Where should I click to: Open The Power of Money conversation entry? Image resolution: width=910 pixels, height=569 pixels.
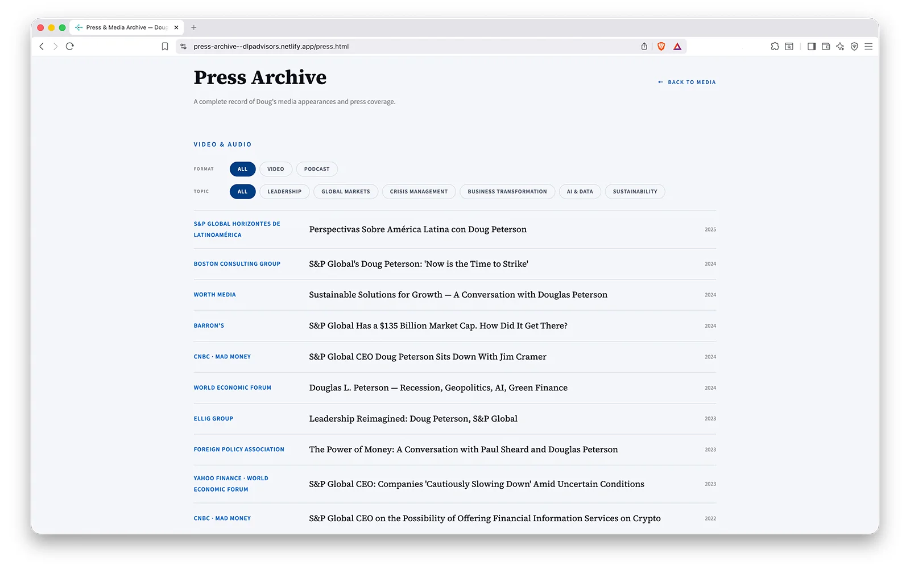[454, 450]
